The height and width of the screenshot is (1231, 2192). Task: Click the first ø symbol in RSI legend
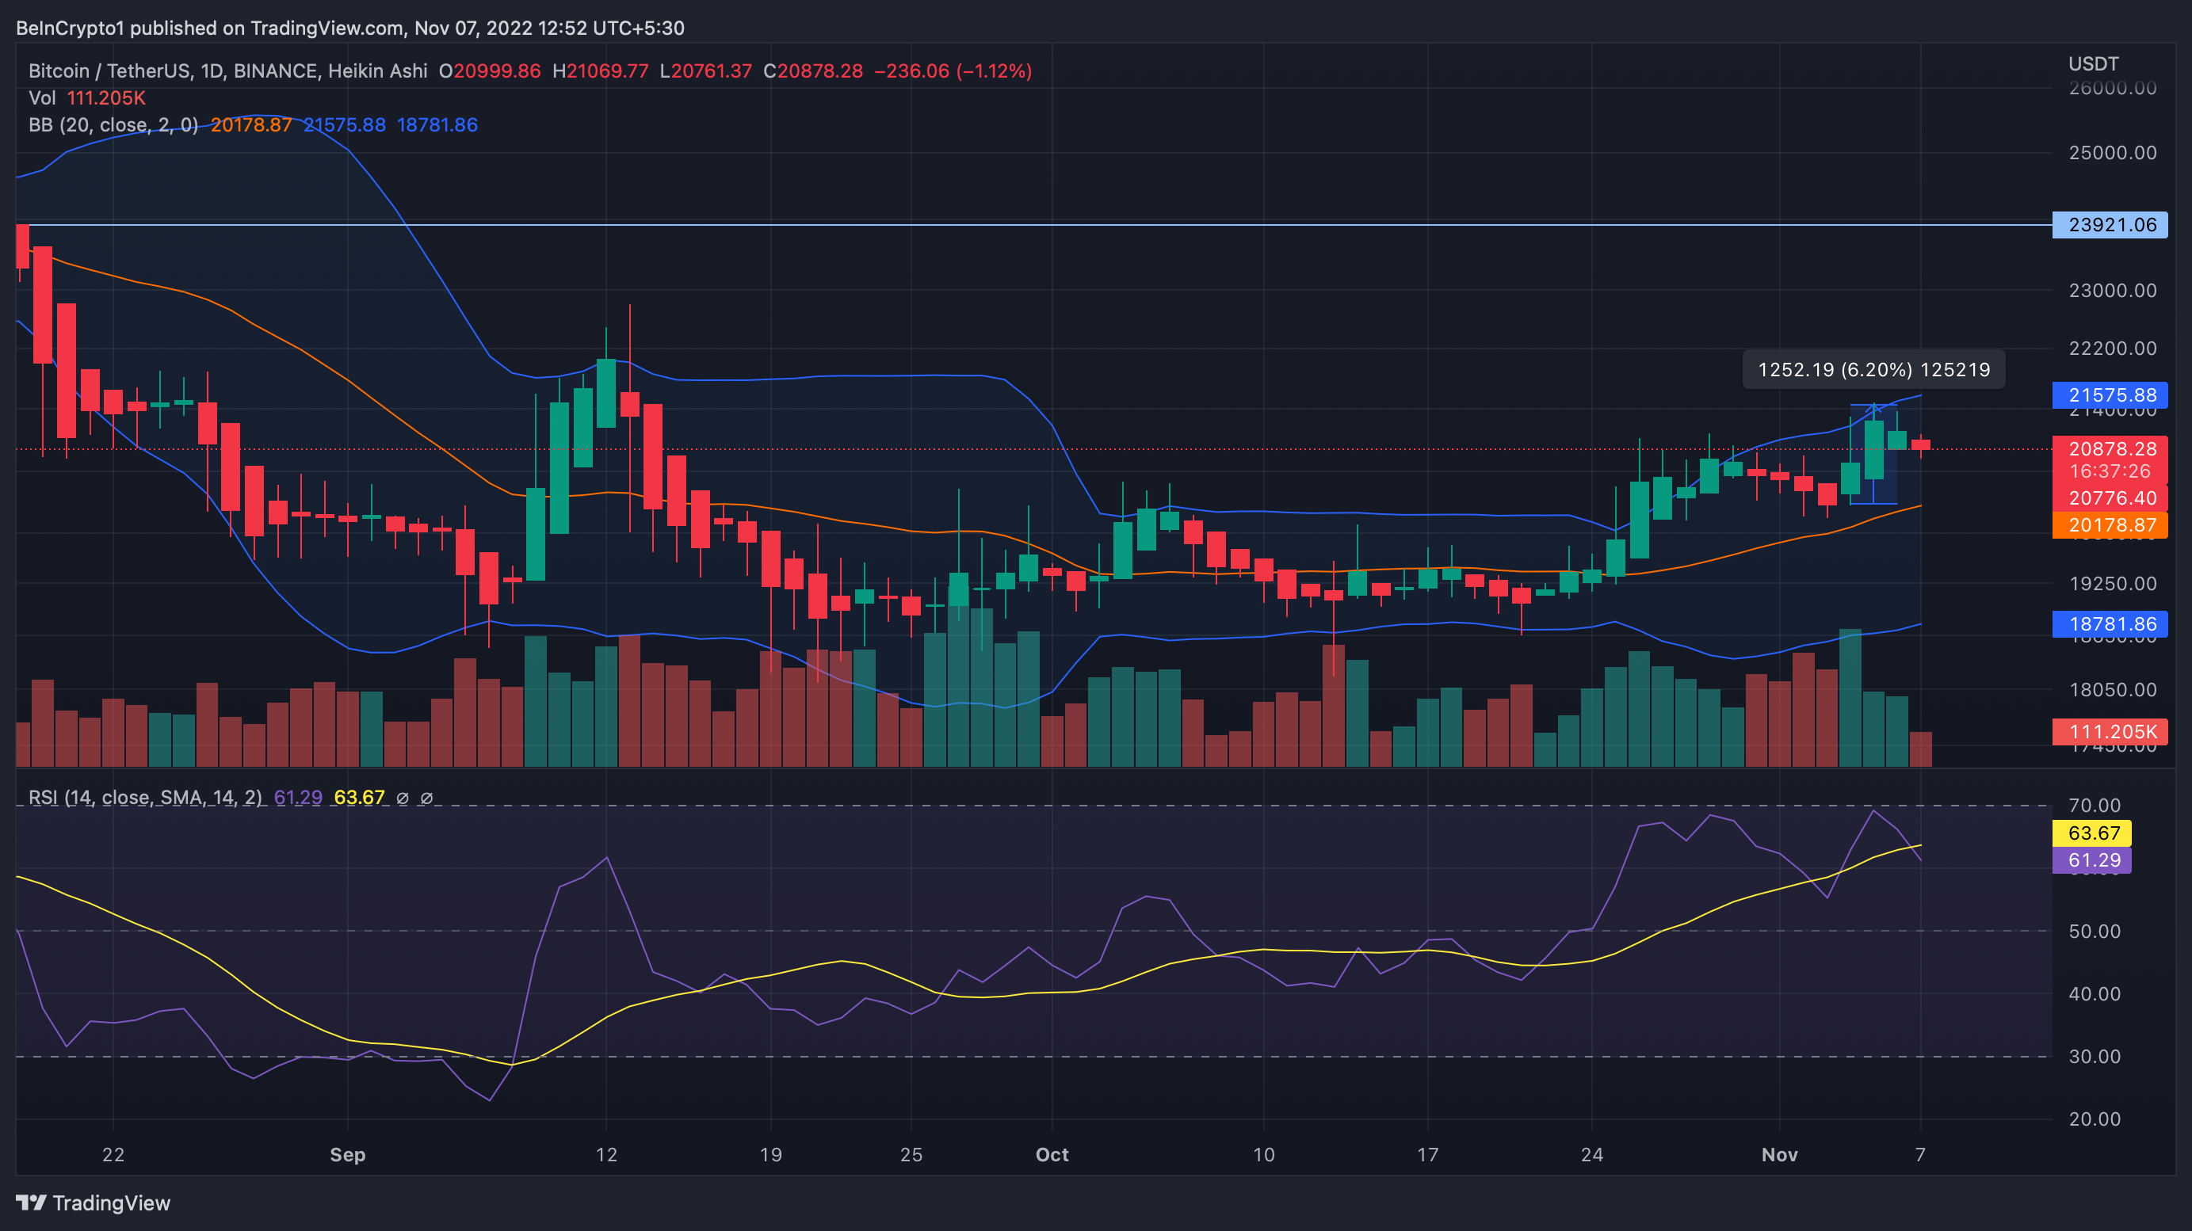point(403,798)
